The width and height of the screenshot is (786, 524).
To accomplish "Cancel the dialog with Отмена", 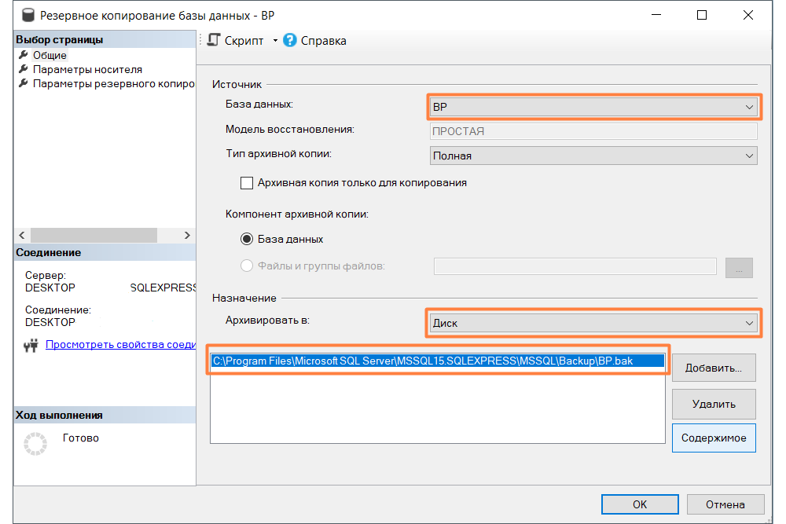I will tap(725, 504).
